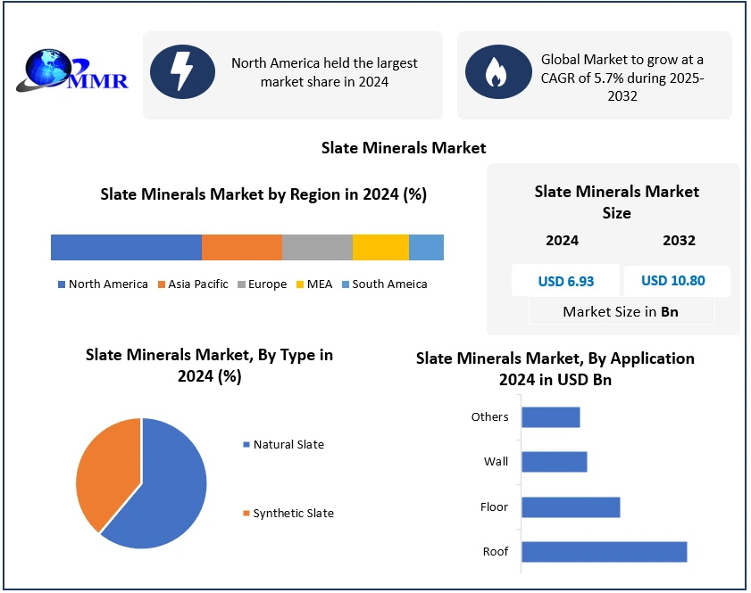Click the Natural Slate legend marker
The image size is (751, 593).
point(246,444)
